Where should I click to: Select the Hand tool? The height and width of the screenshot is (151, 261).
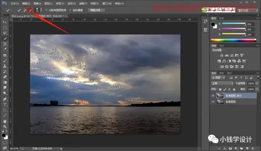tap(5, 121)
